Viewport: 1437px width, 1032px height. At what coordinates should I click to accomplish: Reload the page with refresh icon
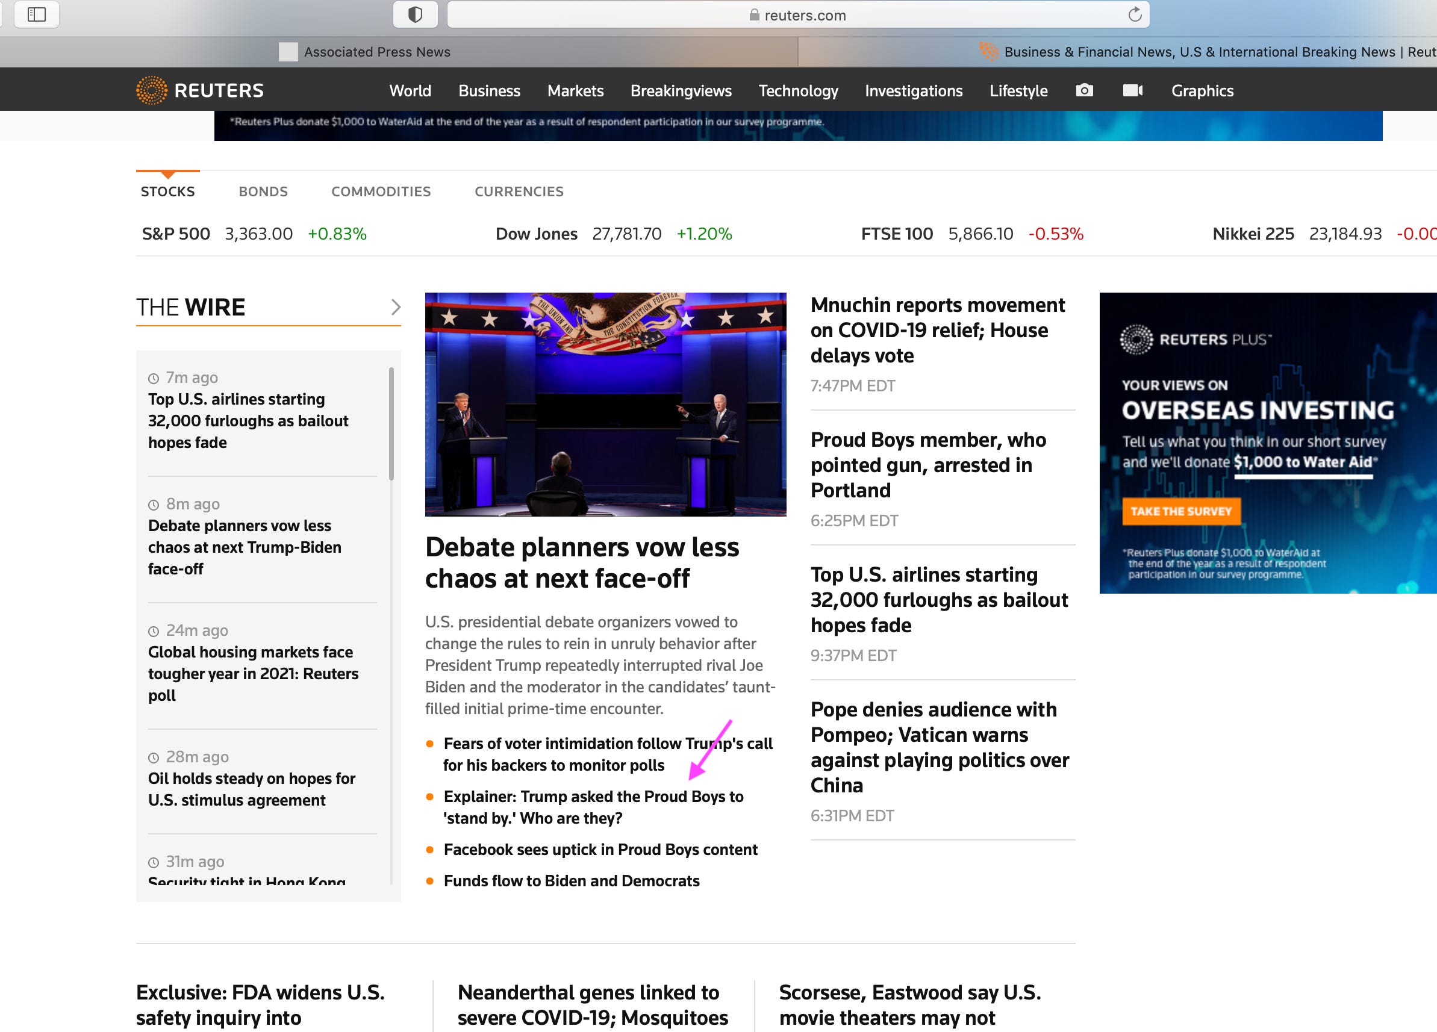[1134, 14]
